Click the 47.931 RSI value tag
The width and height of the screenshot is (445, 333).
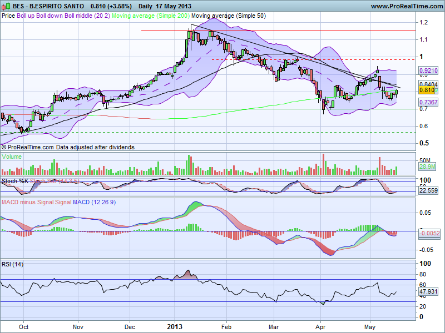click(428, 291)
